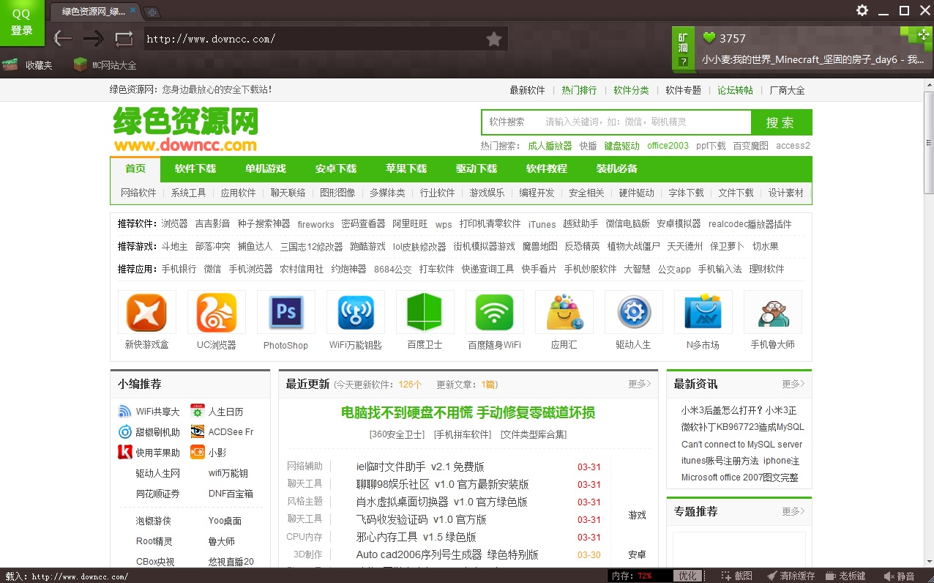
Task: Expand the 专题推荐 section via 更多
Action: (793, 511)
